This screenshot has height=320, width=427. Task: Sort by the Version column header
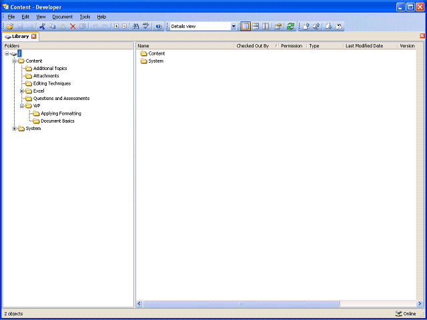click(x=407, y=46)
